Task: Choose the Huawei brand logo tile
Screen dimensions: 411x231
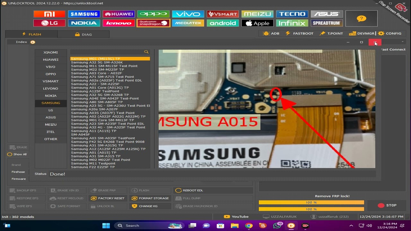Action: (118, 14)
